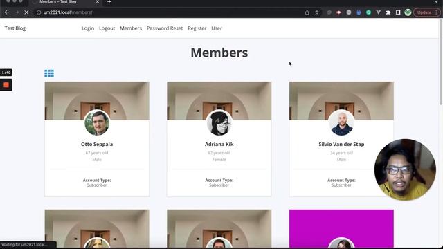Screen dimensions: 443x249
Task: Open the green circular extension icon
Action: [368, 12]
